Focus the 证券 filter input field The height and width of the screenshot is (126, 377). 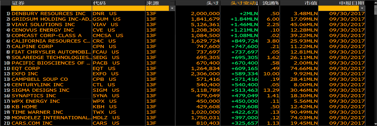coord(51,8)
